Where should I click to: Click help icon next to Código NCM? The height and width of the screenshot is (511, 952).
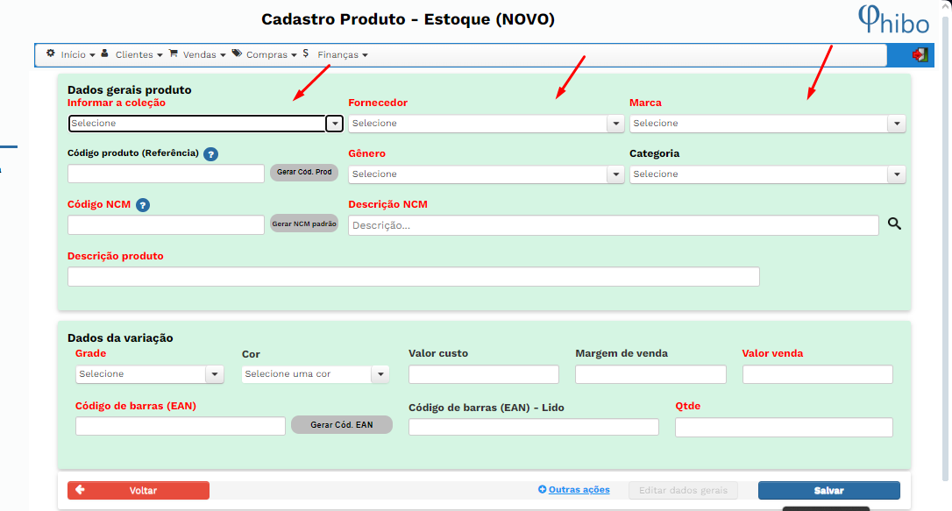(x=143, y=205)
